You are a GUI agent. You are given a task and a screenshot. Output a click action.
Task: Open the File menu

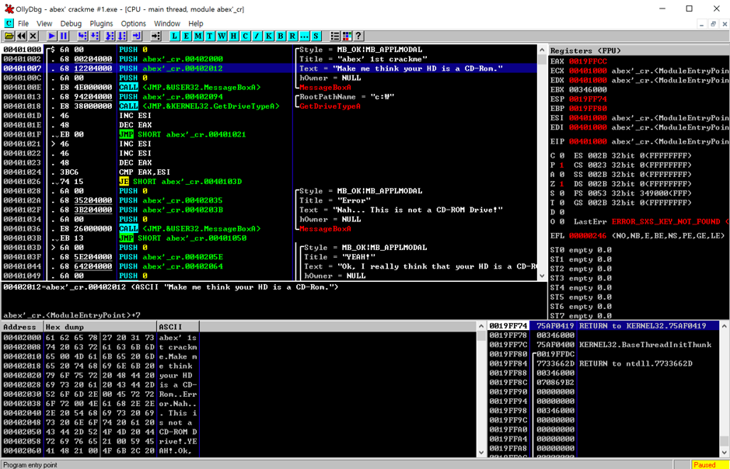(23, 23)
